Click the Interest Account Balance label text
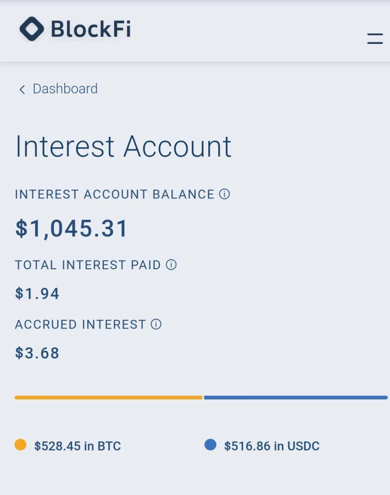Image resolution: width=390 pixels, height=495 pixels. tap(115, 194)
